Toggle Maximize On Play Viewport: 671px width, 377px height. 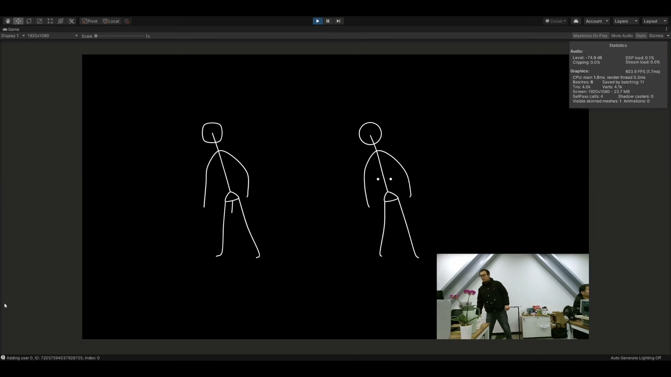pos(590,36)
